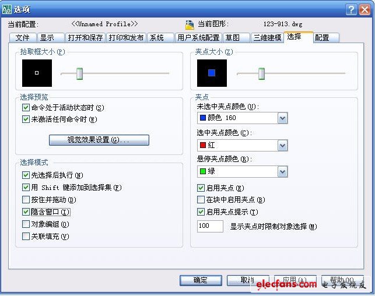Enable 在块中启用夹点 checkbox
Viewport: 375px width, 296px height.
(x=201, y=199)
